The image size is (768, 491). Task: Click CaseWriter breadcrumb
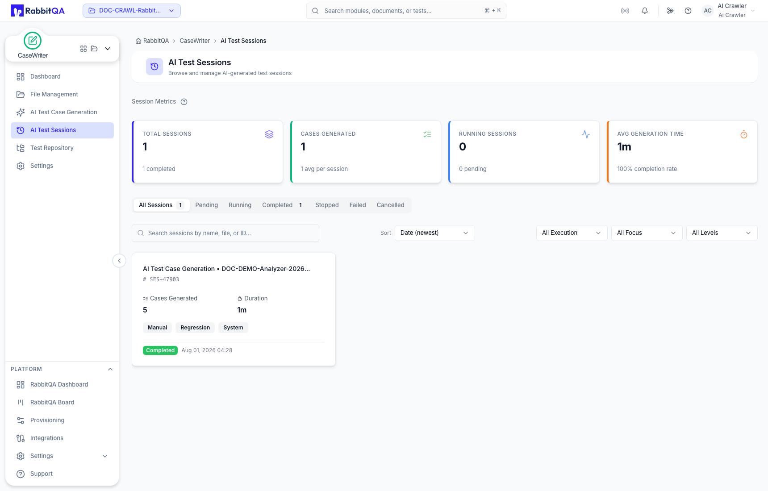click(195, 41)
